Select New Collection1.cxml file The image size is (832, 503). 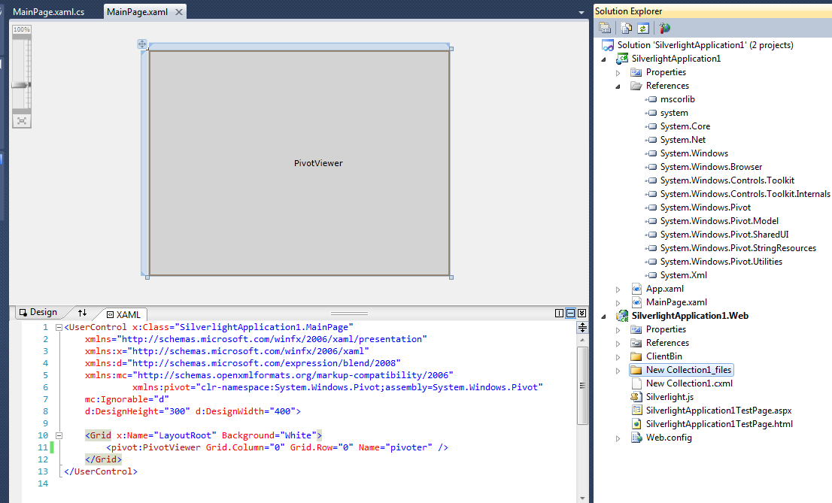688,383
